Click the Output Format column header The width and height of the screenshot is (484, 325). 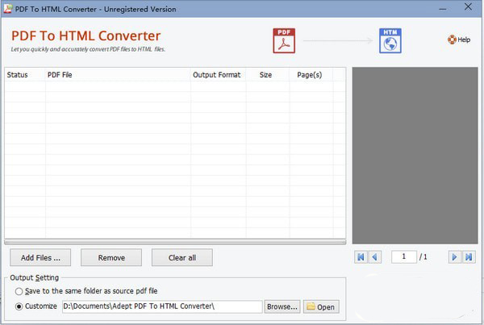(x=217, y=75)
